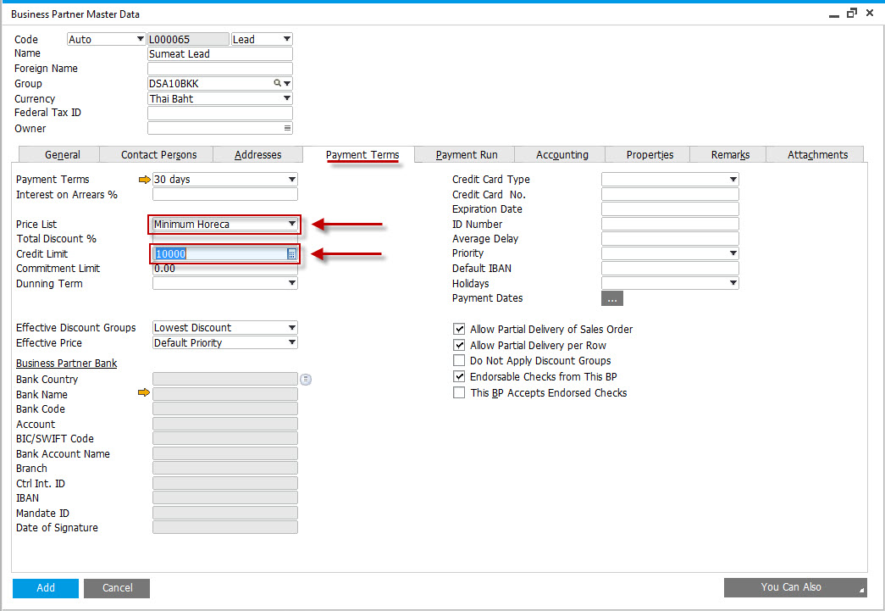Enable Do Not Apply Discount Groups
885x611 pixels.
coord(459,361)
